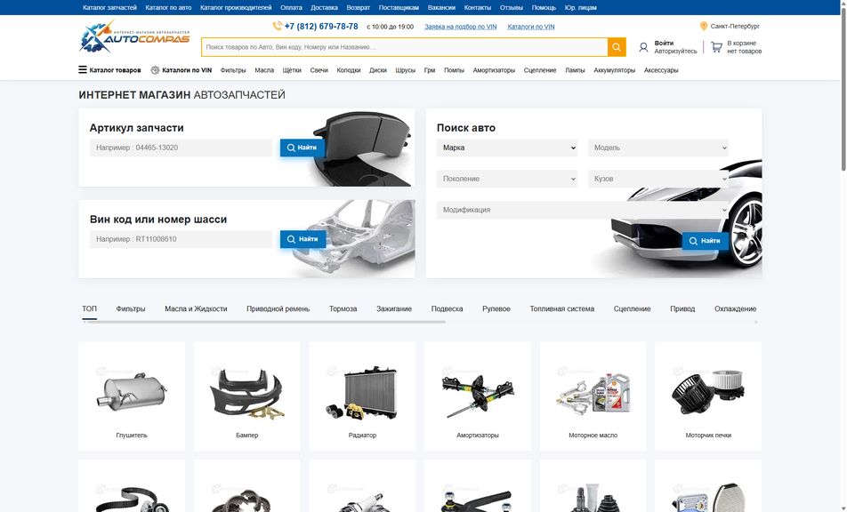This screenshot has width=847, height=512.
Task: Focus the Вин код input field
Action: [181, 239]
